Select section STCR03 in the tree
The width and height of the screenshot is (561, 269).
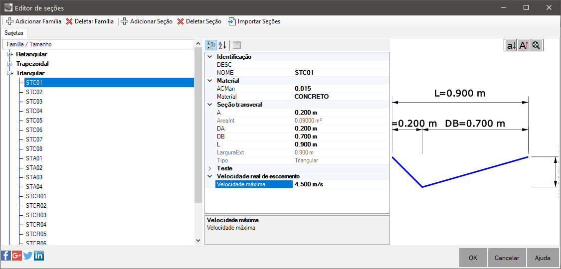(36, 215)
